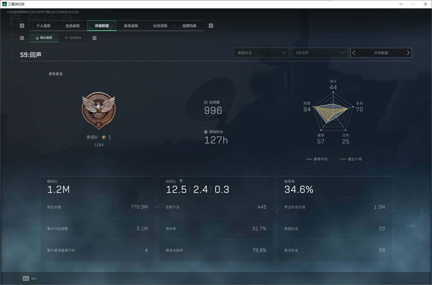
Task: Click the 救助队友 23 row
Action: click(x=335, y=229)
